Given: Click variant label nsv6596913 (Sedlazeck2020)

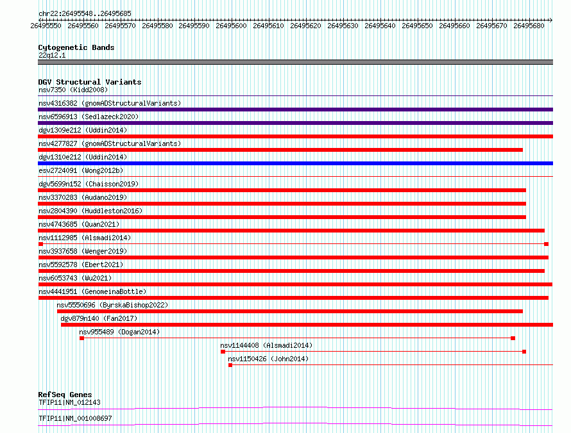Looking at the screenshot, I should [89, 117].
